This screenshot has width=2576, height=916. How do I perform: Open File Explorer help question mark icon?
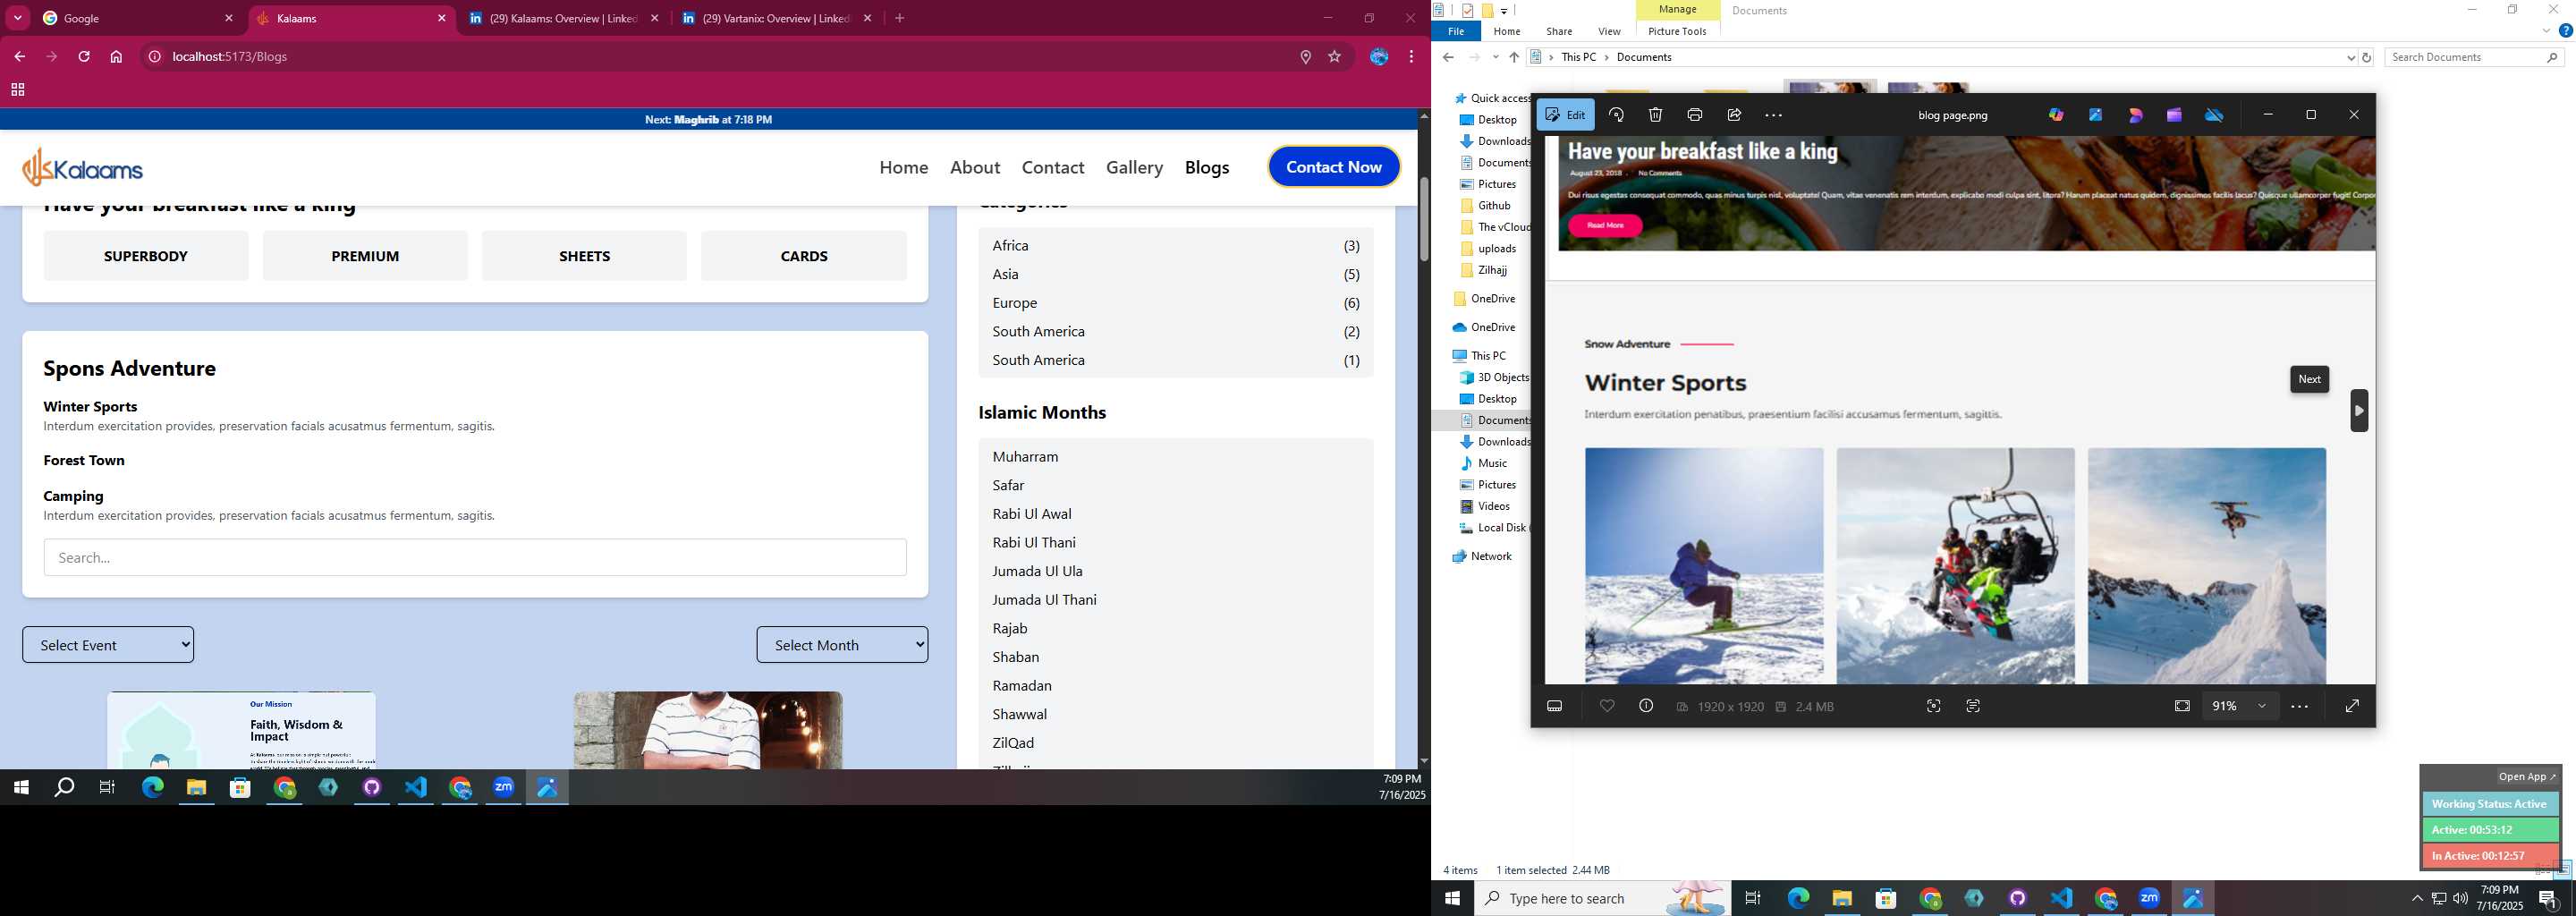pos(2565,31)
